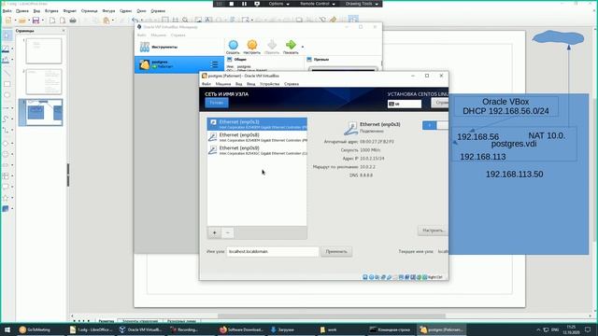The image size is (598, 336).
Task: Expand the Показать dropdown arrow
Action: tap(303, 47)
